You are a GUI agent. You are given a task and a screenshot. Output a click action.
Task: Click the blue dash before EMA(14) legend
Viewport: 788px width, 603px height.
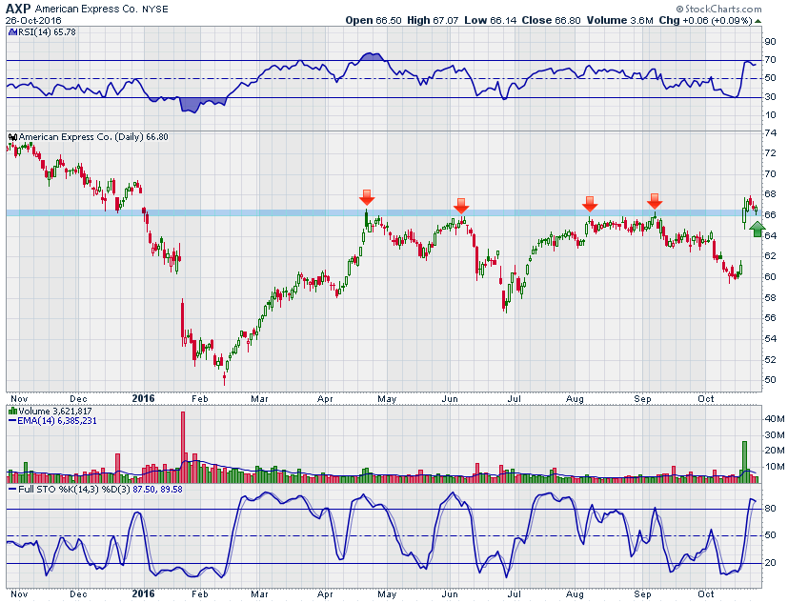[12, 421]
